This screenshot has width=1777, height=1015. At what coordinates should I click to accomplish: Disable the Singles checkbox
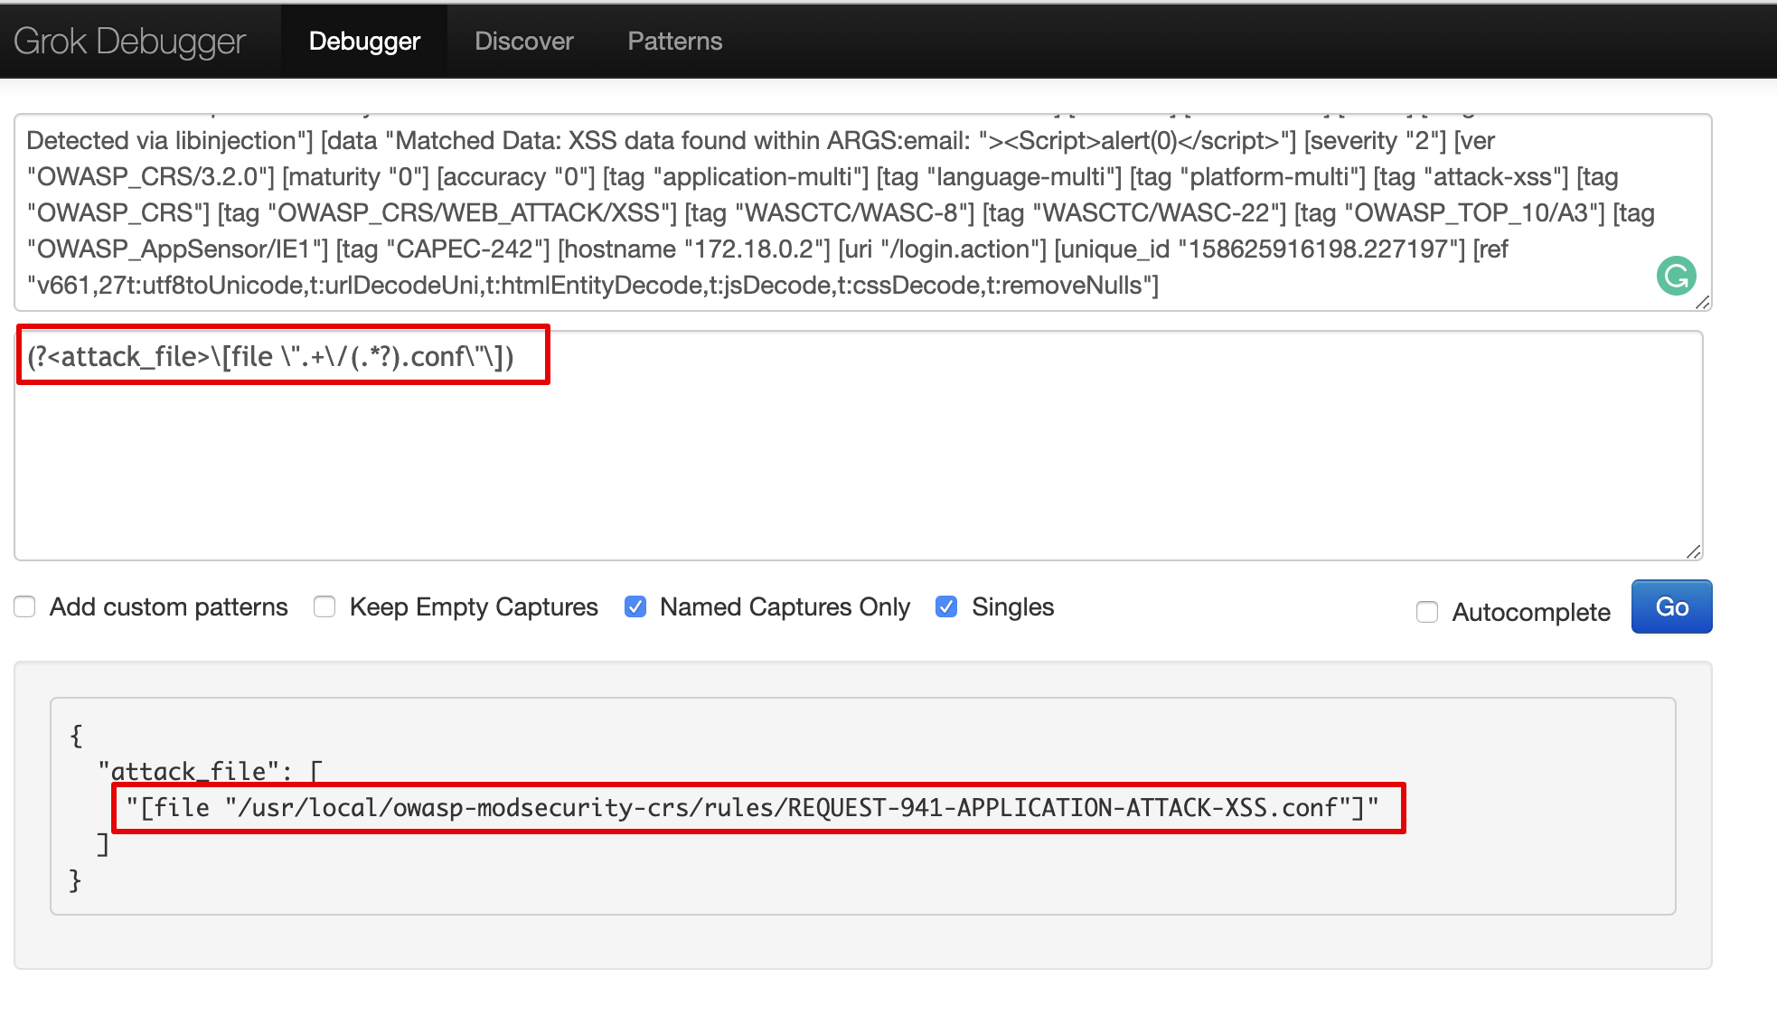point(946,606)
